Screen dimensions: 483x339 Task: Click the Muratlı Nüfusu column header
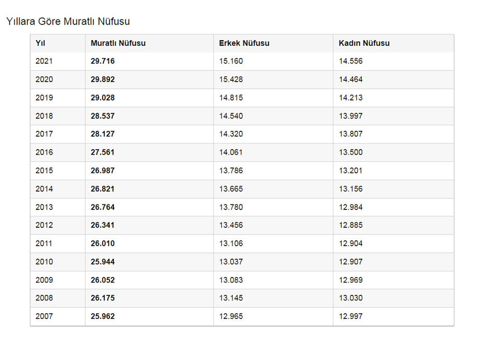118,44
